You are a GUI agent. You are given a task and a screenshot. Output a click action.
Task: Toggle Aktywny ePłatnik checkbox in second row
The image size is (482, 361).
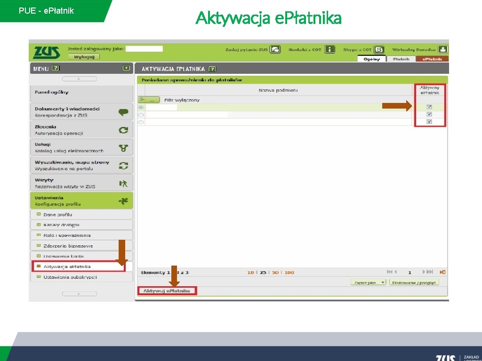point(429,114)
